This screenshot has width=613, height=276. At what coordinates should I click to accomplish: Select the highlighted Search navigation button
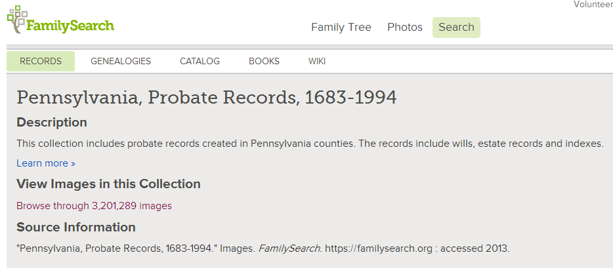(x=456, y=28)
